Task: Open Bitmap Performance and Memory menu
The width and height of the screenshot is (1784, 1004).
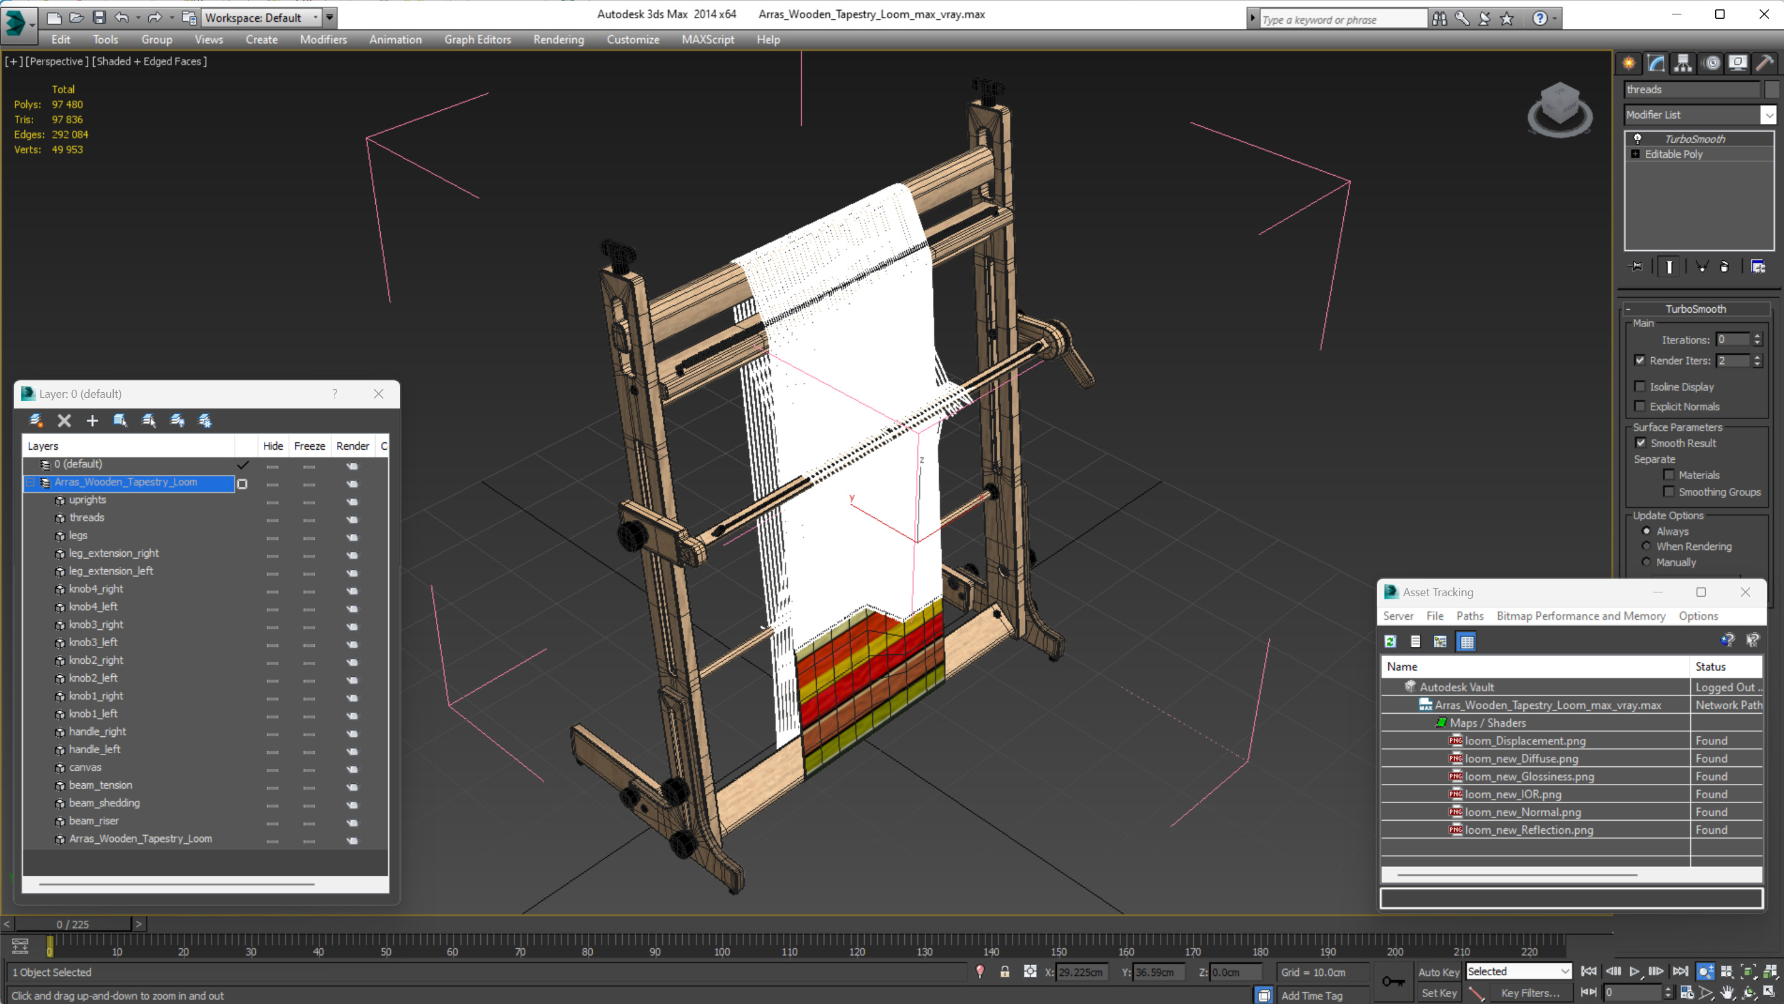Action: [x=1580, y=616]
